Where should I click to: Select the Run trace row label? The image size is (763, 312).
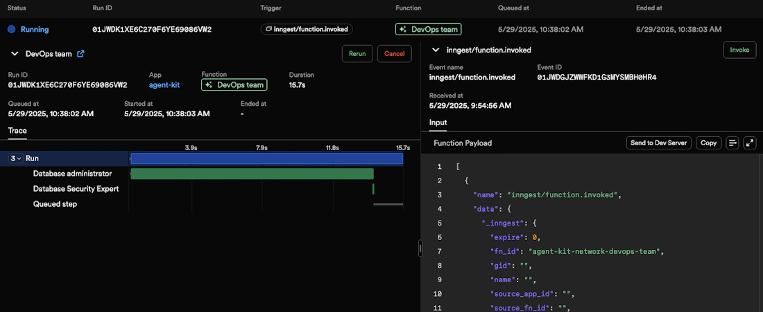coord(32,158)
